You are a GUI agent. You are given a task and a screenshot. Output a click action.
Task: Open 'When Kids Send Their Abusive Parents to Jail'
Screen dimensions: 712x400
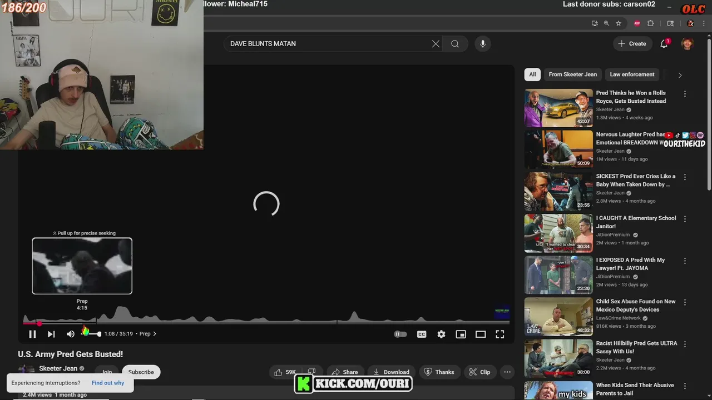point(635,389)
